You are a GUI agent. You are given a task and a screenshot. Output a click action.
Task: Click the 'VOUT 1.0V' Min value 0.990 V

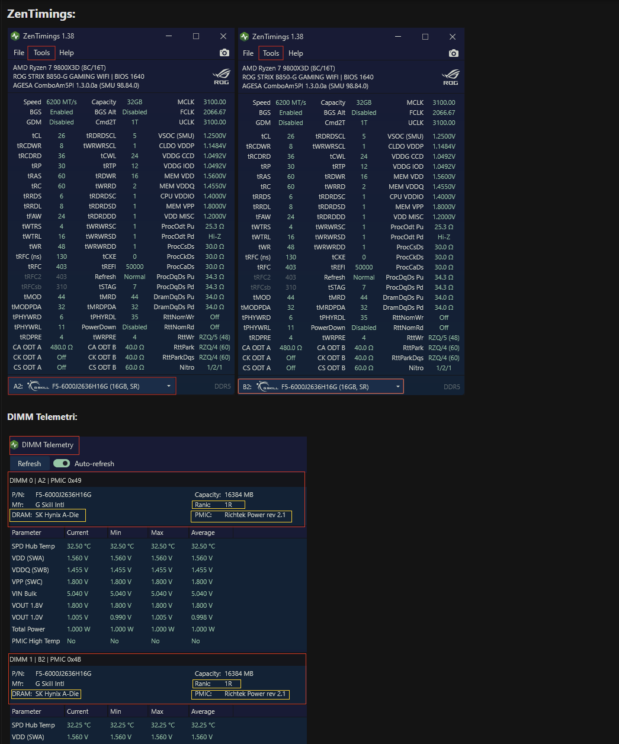tap(121, 617)
